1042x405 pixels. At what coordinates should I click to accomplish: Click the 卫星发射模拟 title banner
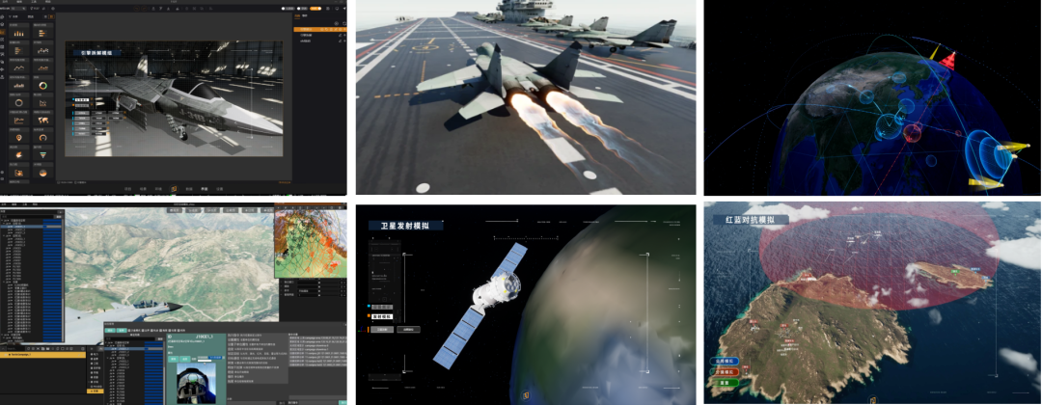tap(404, 226)
